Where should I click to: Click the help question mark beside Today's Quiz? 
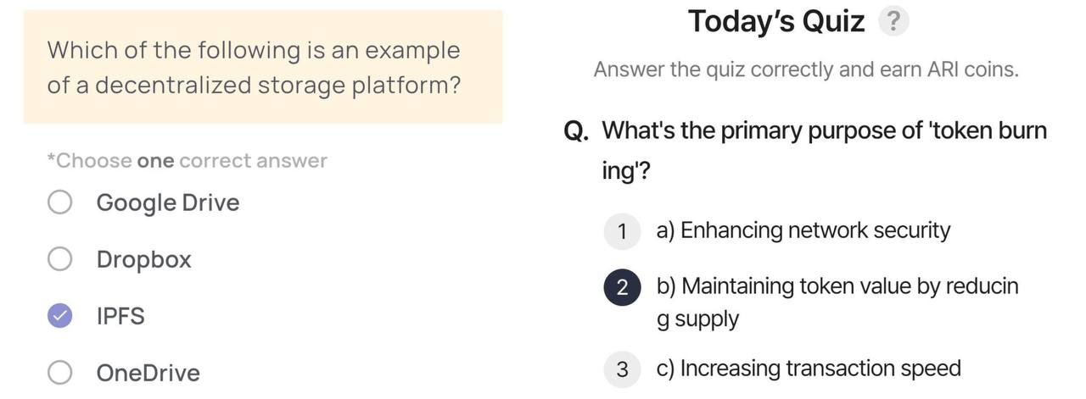(893, 21)
